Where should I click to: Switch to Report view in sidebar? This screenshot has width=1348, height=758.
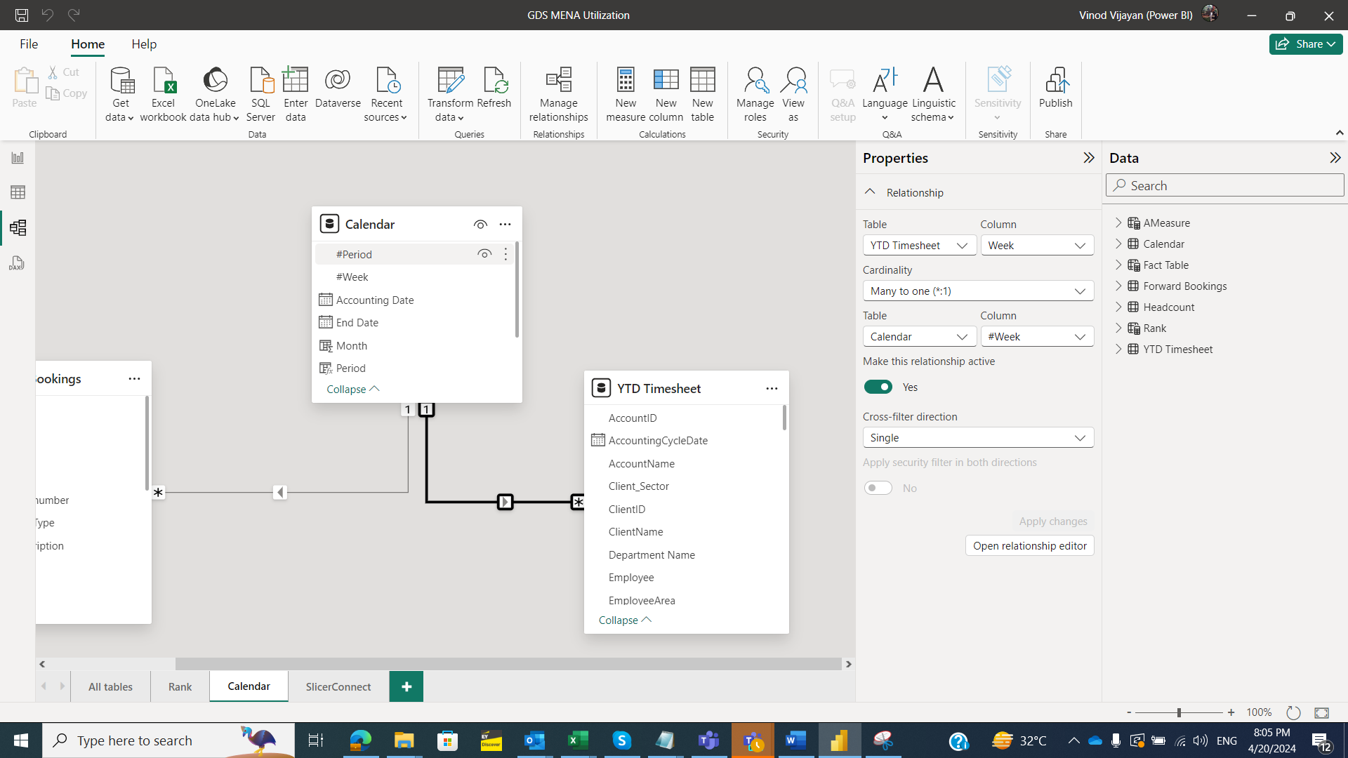click(18, 158)
